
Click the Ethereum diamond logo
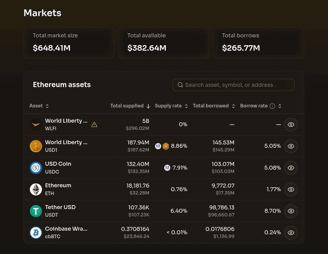36,189
